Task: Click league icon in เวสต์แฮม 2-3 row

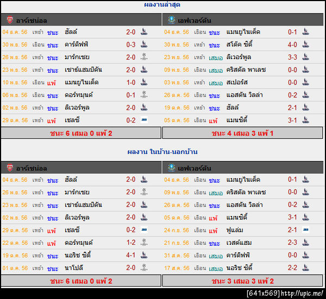Action: (x=305, y=243)
